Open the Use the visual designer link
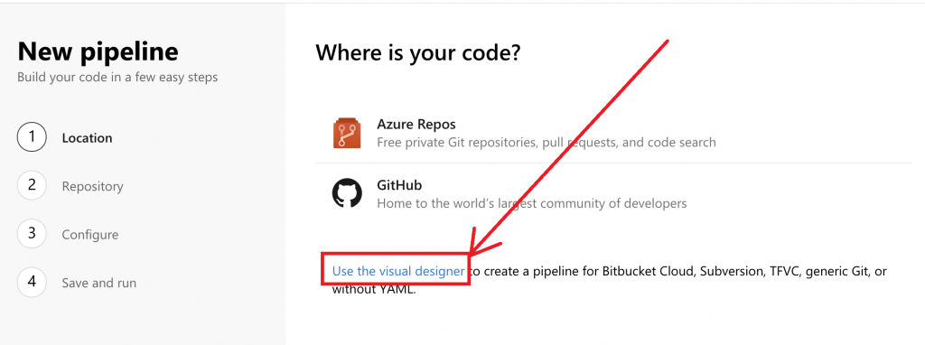The width and height of the screenshot is (925, 345). [398, 271]
